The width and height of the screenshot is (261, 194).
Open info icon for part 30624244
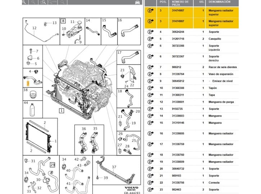151,32
